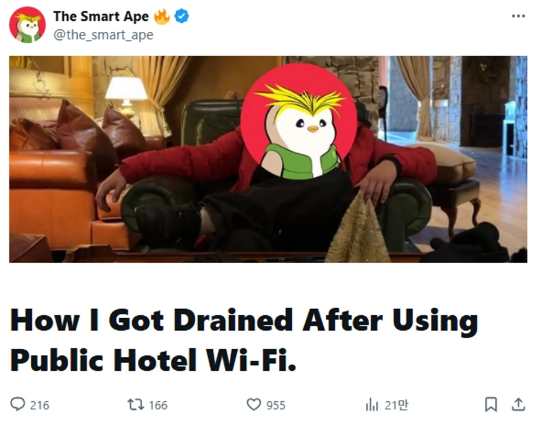Click the 166 reposts count

click(158, 405)
